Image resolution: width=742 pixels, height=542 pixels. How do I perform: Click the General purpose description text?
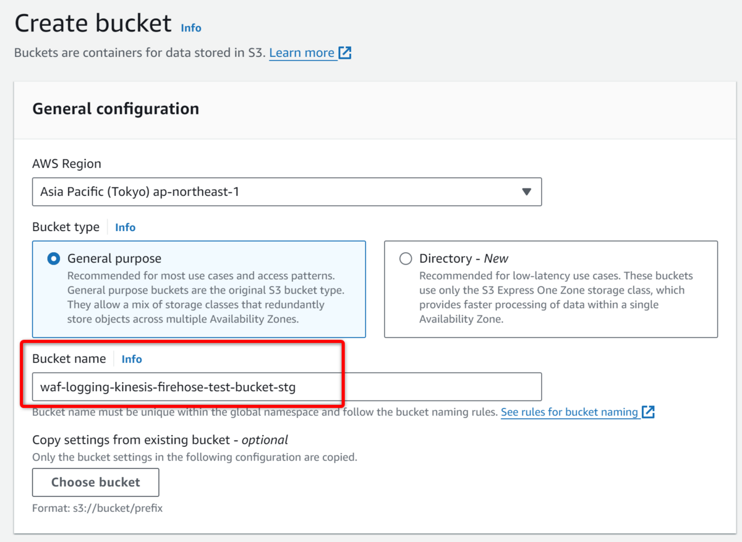[205, 297]
